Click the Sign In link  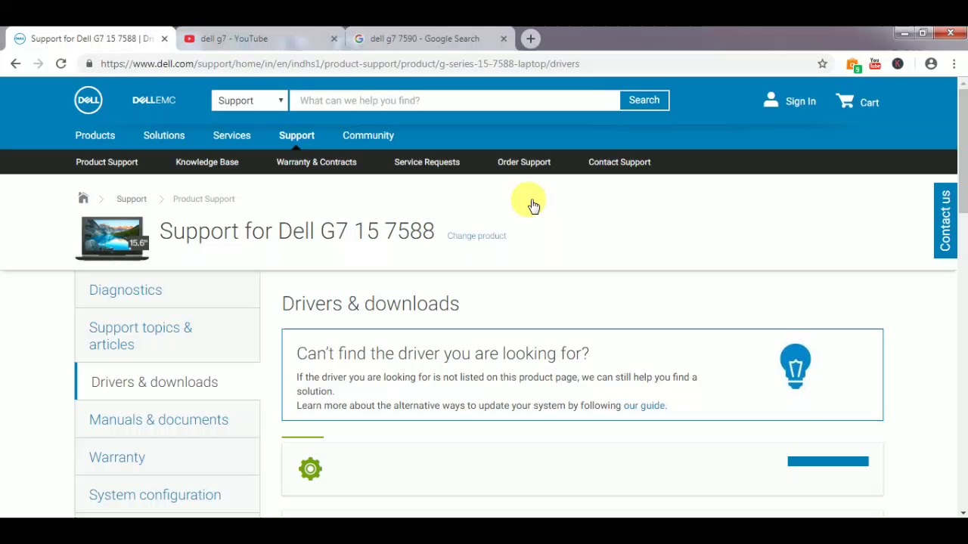[x=800, y=101]
